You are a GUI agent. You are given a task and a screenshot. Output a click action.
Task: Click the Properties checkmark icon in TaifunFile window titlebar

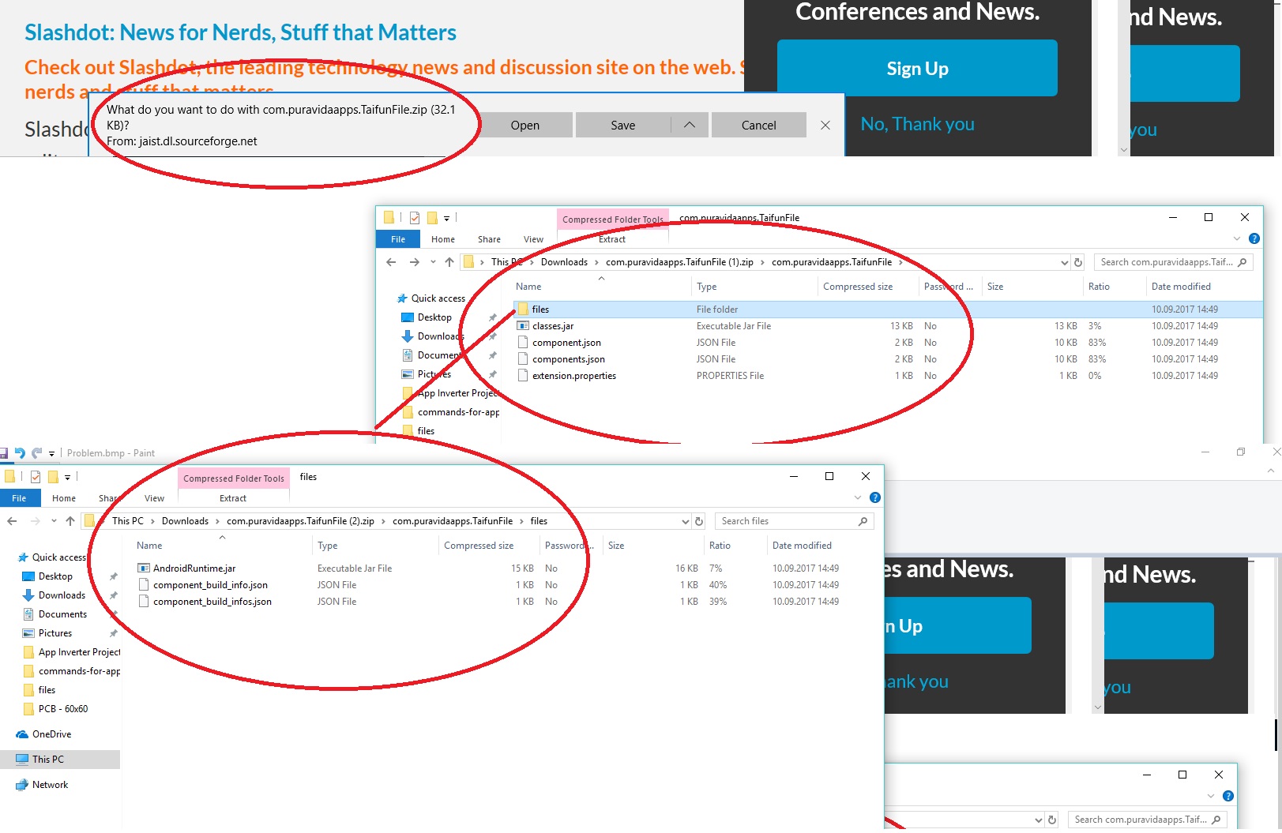[x=415, y=218]
